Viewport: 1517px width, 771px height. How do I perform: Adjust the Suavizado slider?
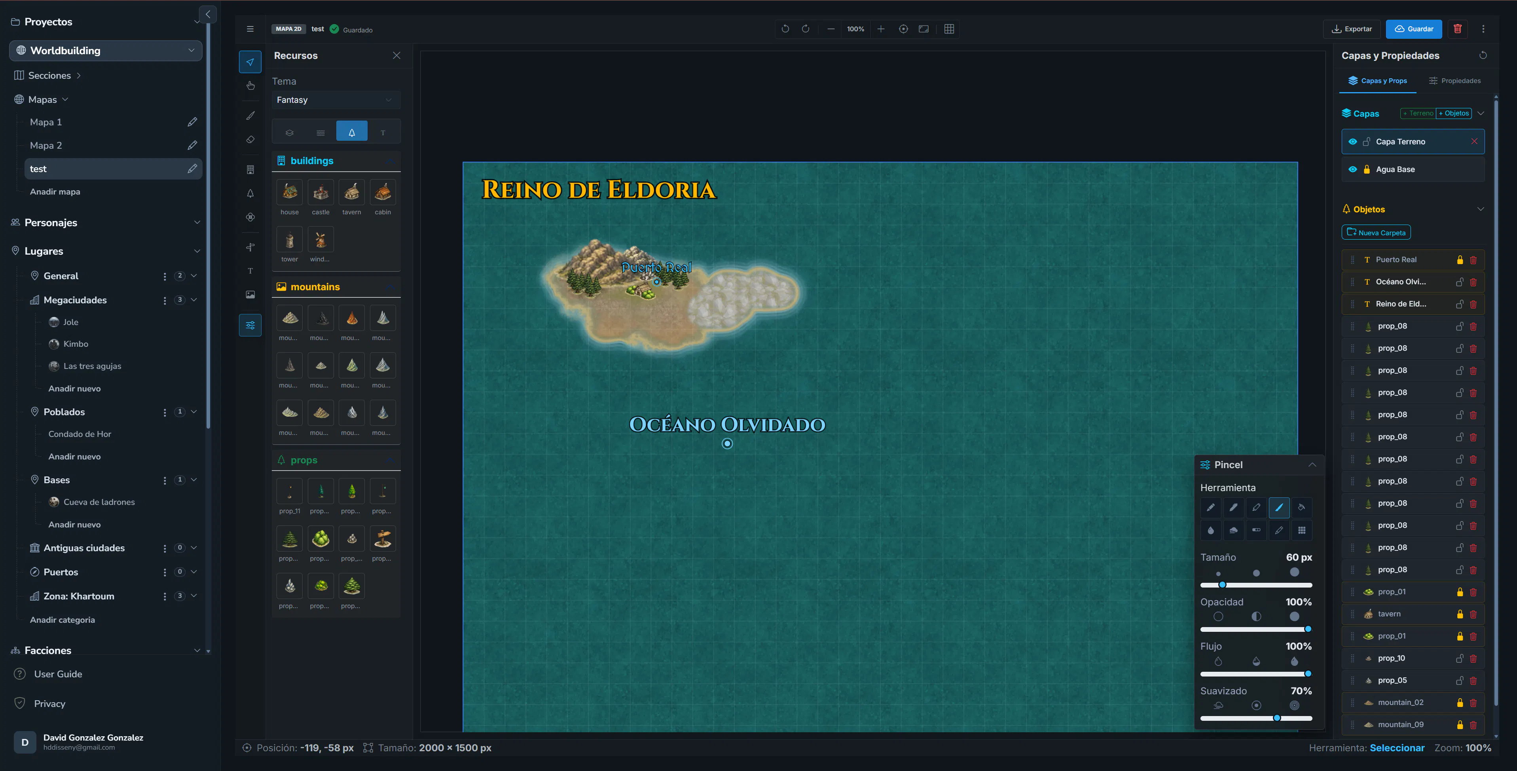tap(1256, 719)
